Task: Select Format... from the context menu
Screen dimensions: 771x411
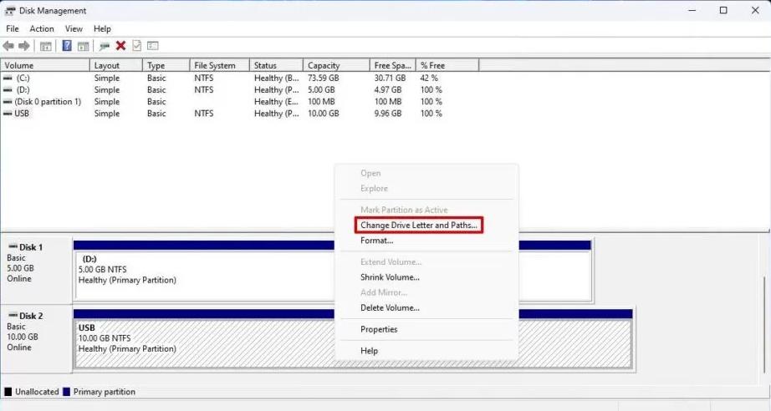Action: click(x=376, y=241)
